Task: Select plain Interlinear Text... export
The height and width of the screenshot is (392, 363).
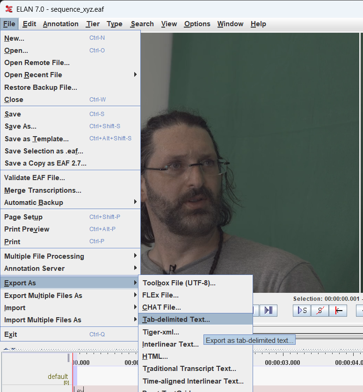Action: [196, 344]
